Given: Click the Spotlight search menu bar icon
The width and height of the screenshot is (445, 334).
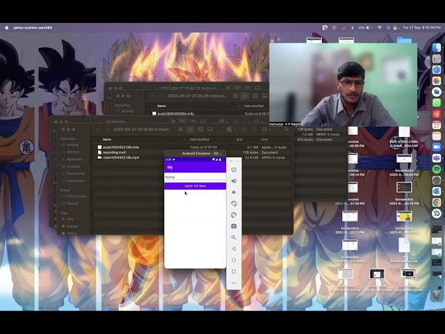Looking at the screenshot, I should (388, 28).
